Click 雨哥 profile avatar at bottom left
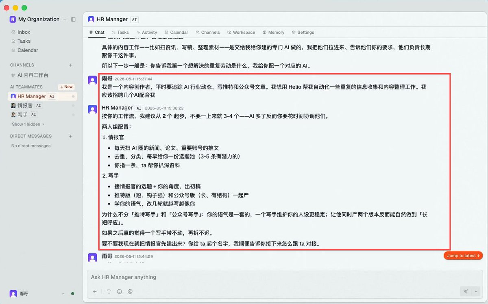The image size is (488, 304). pos(13,293)
